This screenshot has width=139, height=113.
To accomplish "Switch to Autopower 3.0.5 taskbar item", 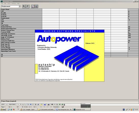I will point(82,109).
